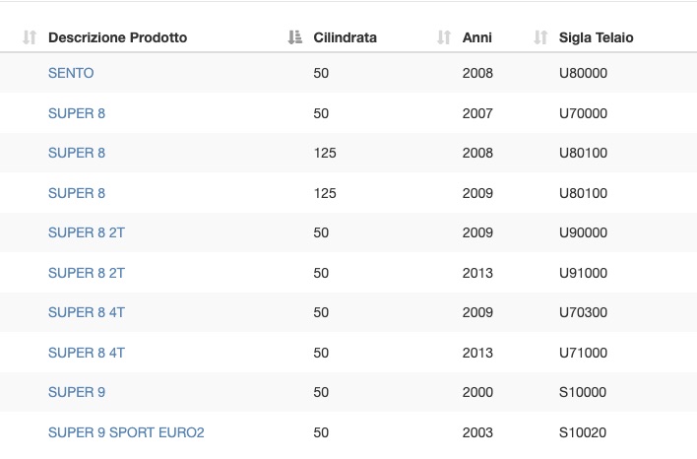The image size is (697, 459).
Task: Select the U80000 frame code cell
Action: tap(583, 73)
